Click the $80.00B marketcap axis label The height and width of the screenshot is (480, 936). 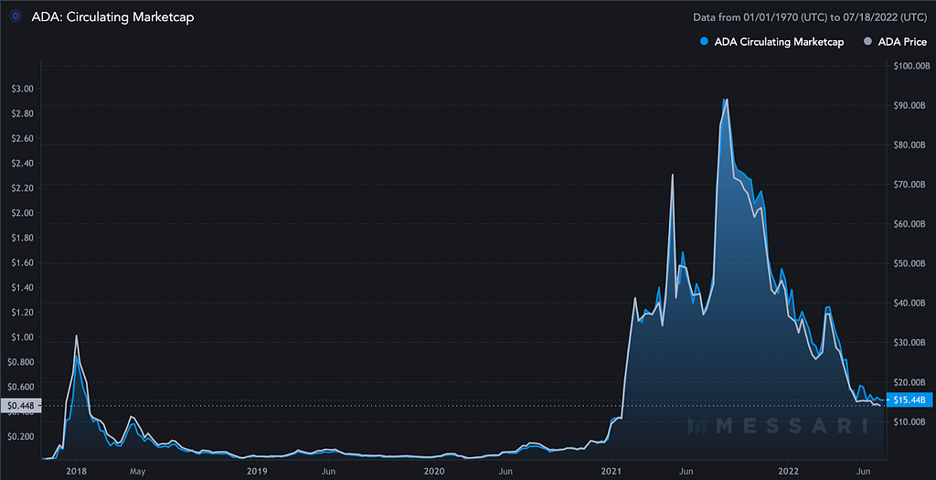909,145
